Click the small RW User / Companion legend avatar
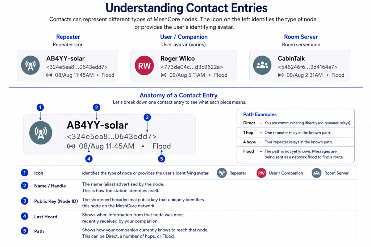Image resolution: width=371 pixels, height=247 pixels. pyautogui.click(x=261, y=173)
